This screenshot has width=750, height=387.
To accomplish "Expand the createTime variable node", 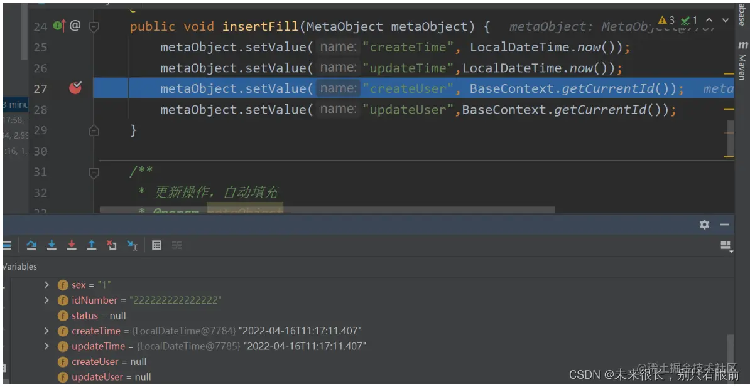I will click(x=46, y=331).
